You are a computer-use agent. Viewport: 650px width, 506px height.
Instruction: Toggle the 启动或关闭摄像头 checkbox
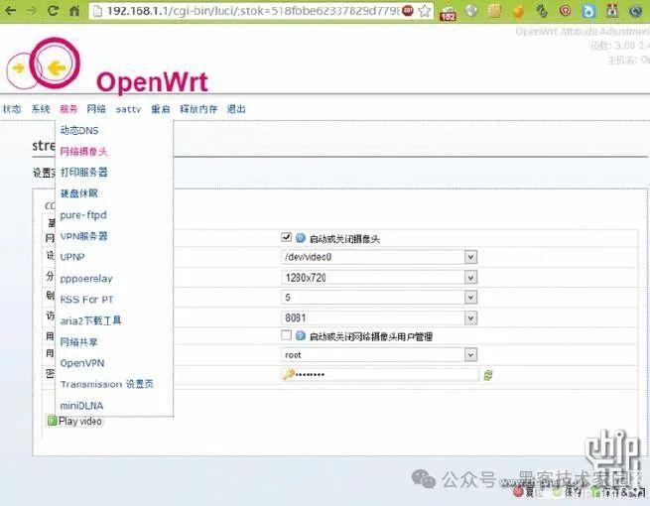pyautogui.click(x=286, y=237)
